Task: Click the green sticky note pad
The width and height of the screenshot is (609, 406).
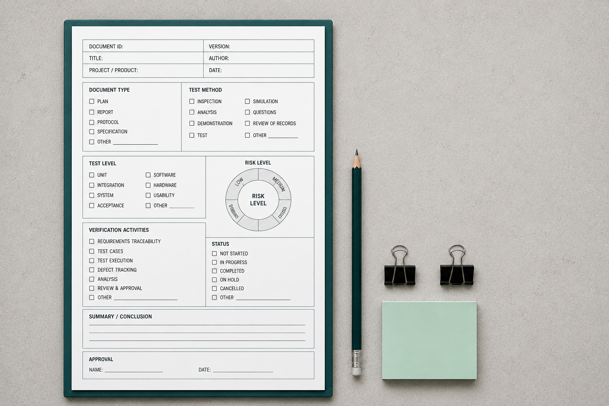Action: pyautogui.click(x=429, y=340)
